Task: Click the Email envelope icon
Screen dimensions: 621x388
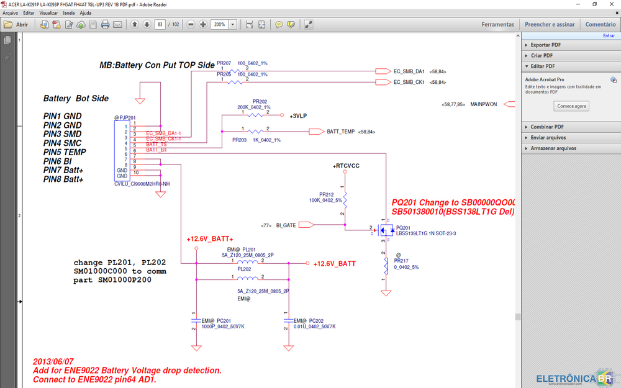Action: pyautogui.click(x=118, y=24)
